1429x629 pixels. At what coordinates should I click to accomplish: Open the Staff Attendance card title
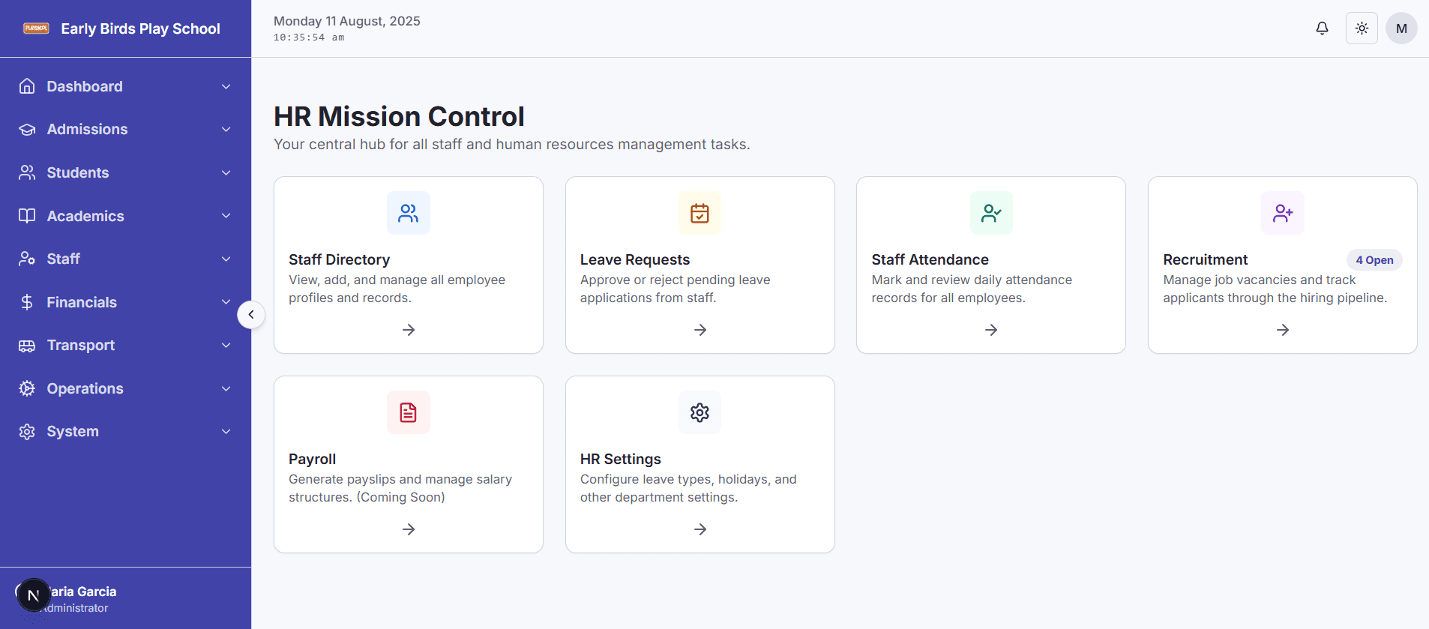(930, 259)
